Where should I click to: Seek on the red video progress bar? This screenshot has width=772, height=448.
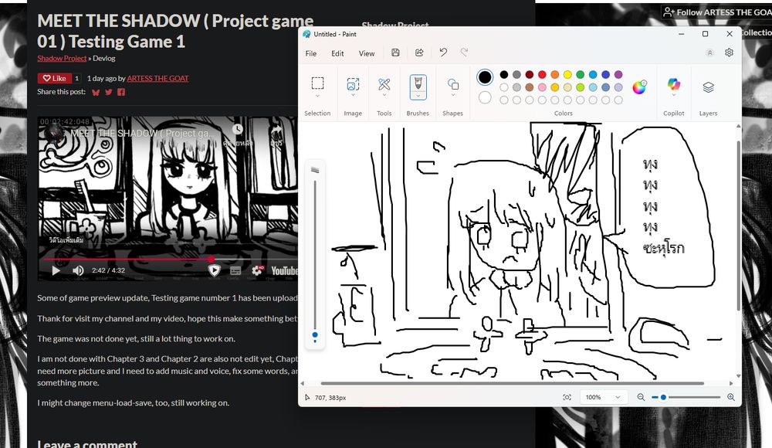click(170, 259)
